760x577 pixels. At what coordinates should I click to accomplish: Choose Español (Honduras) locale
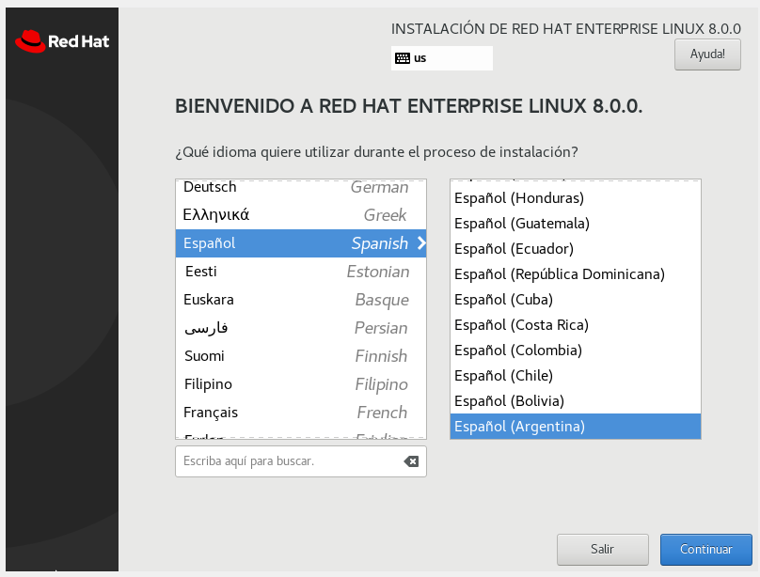coord(576,198)
